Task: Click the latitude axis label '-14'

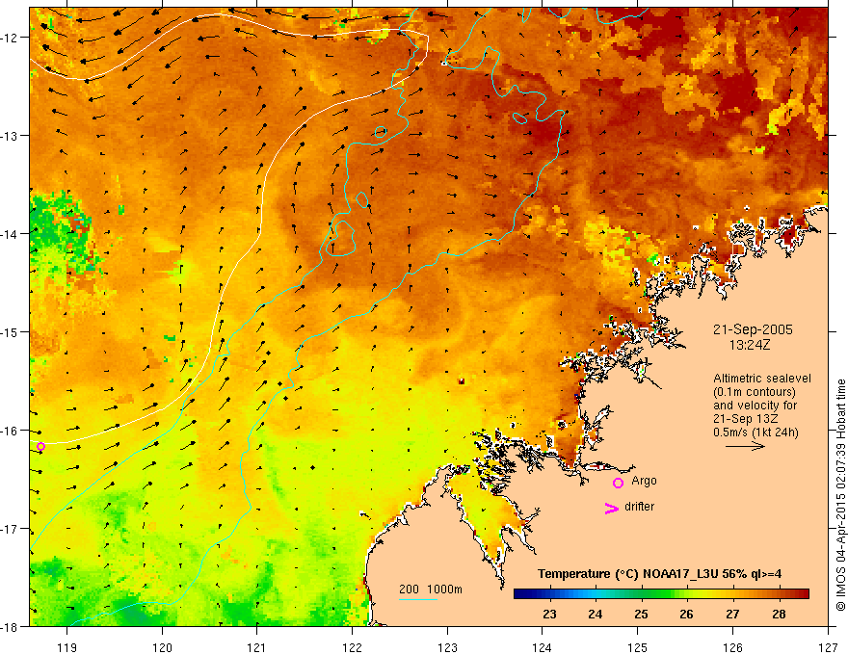Action: point(11,234)
